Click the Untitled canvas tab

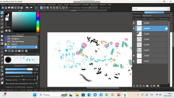(x=73, y=11)
